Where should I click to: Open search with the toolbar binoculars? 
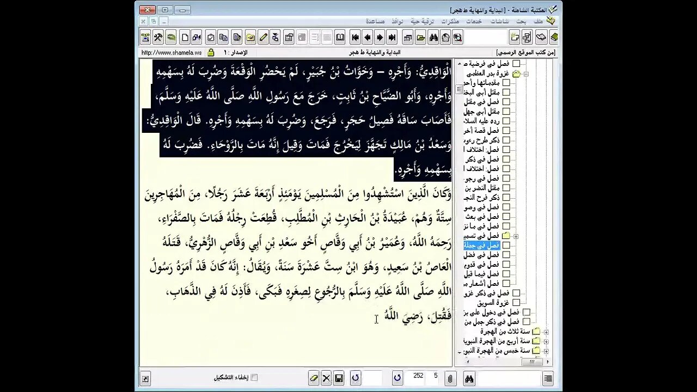click(433, 38)
